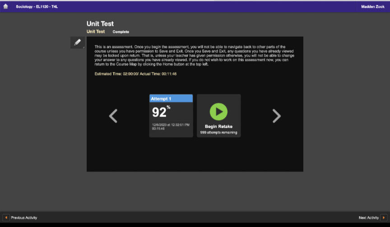Select the Attempt 1 header
The width and height of the screenshot is (390, 227).
[x=171, y=98]
